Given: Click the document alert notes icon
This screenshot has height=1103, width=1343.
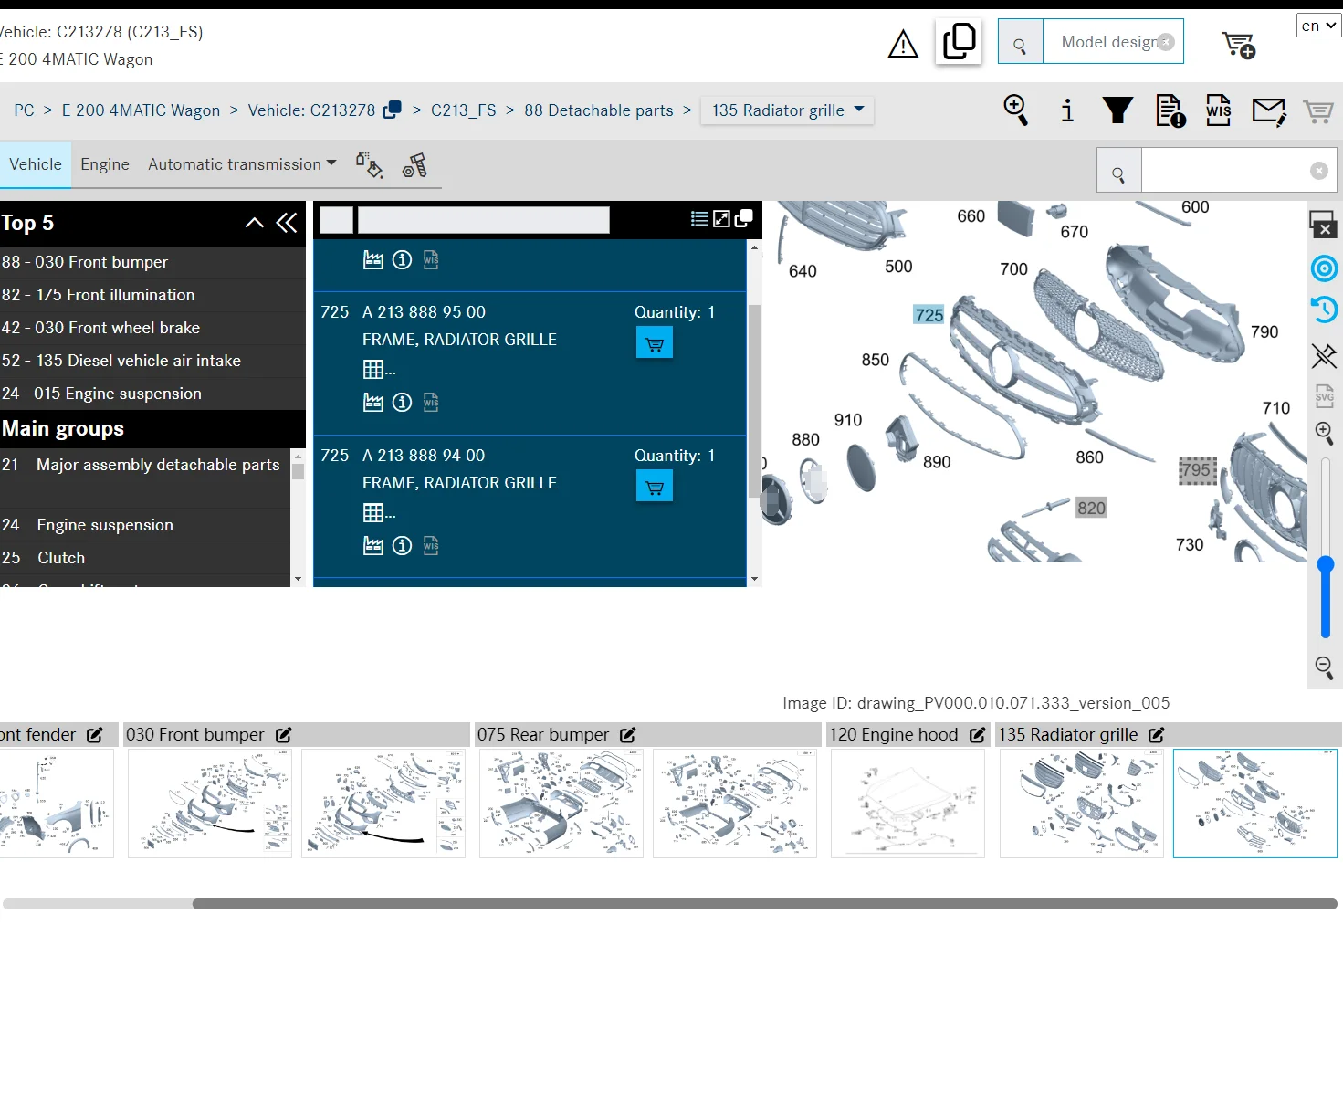Looking at the screenshot, I should pyautogui.click(x=1170, y=110).
